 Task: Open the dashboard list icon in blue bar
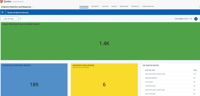(x=2, y=12)
